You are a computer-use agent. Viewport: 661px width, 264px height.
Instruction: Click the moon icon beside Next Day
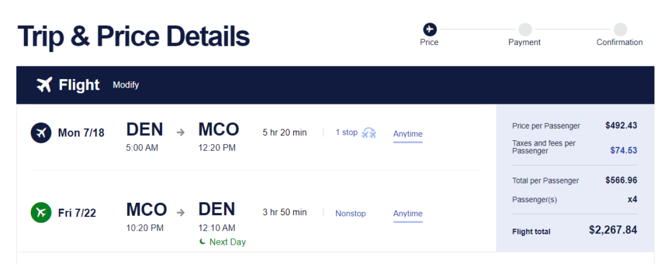pos(203,241)
